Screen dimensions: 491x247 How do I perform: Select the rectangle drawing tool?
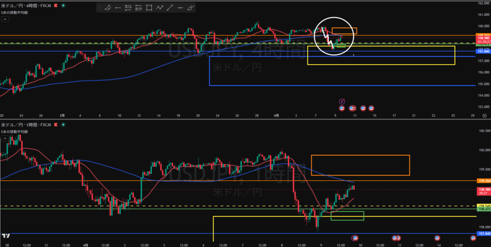(149, 8)
